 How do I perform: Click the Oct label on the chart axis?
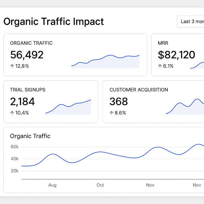tap(100, 185)
